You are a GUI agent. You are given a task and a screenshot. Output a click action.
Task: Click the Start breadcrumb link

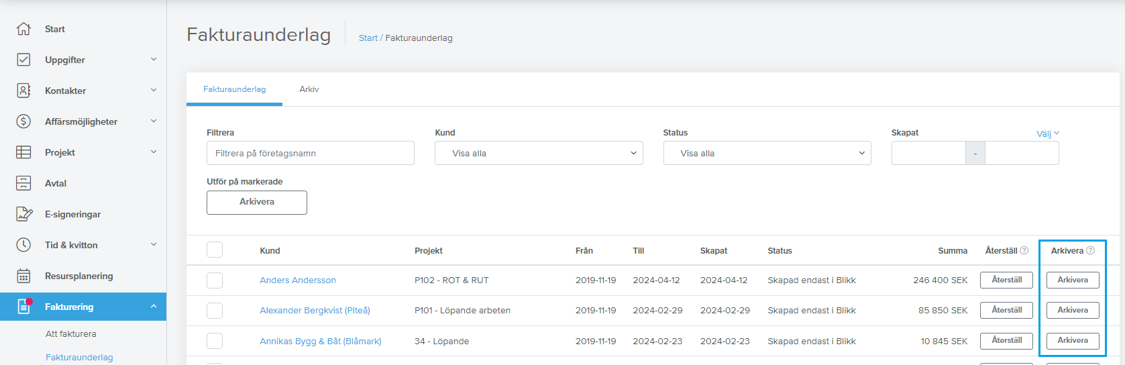368,38
